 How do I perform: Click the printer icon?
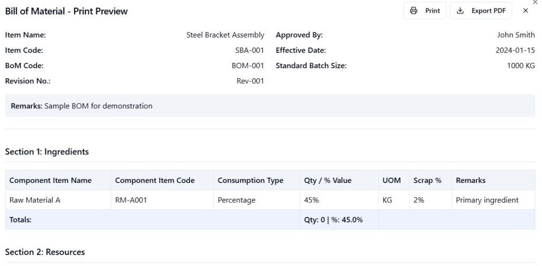point(414,11)
